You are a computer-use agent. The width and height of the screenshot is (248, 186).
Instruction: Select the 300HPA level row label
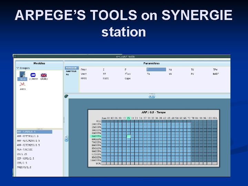(x=96, y=130)
